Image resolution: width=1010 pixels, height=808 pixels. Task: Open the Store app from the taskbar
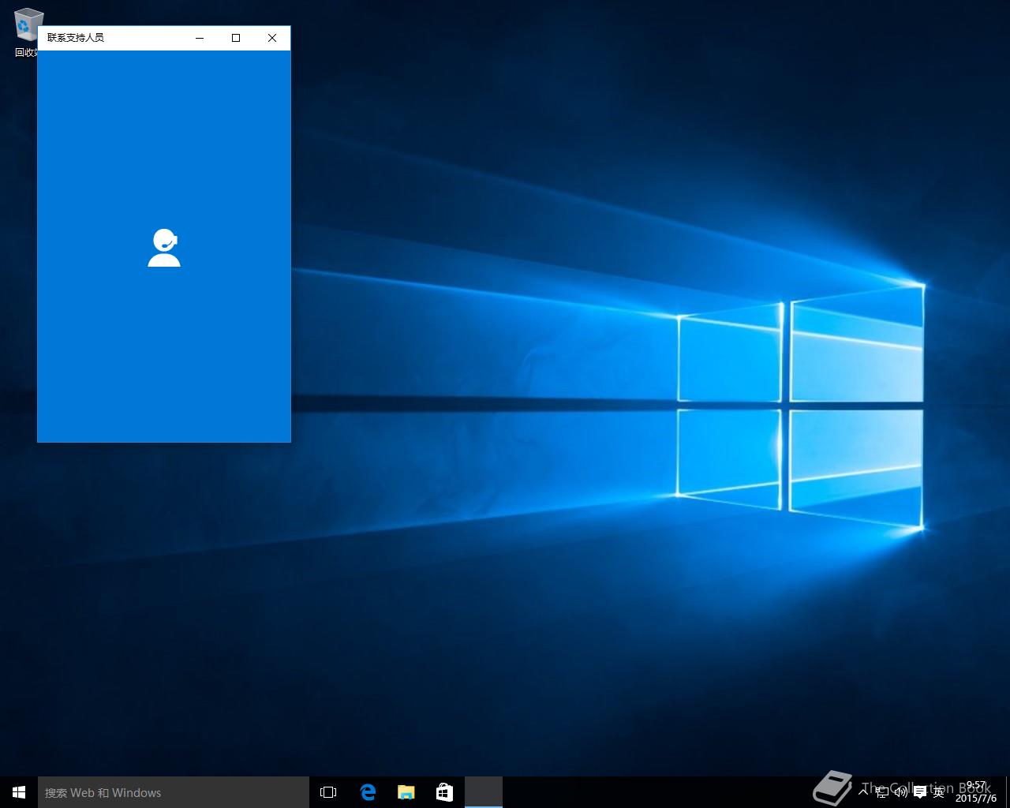point(444,792)
